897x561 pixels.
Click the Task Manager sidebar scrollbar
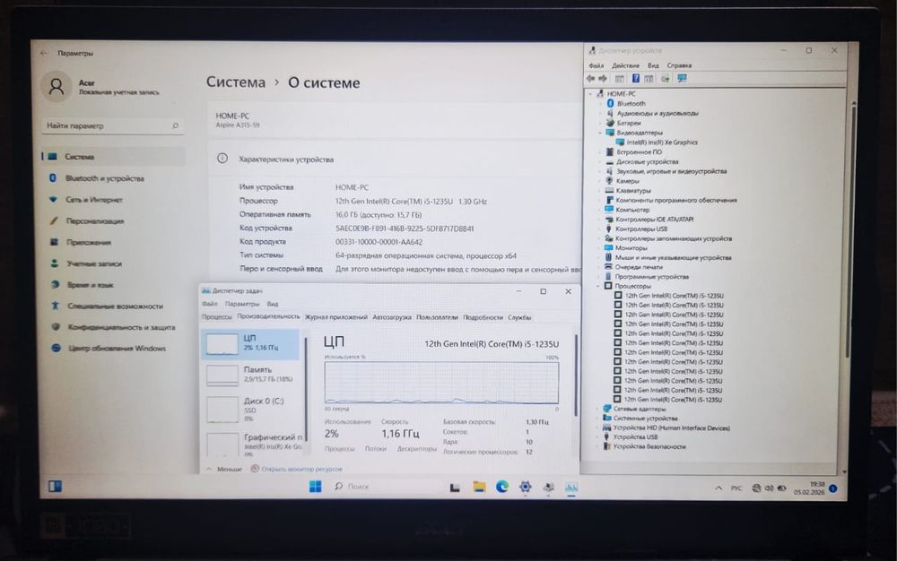click(306, 388)
